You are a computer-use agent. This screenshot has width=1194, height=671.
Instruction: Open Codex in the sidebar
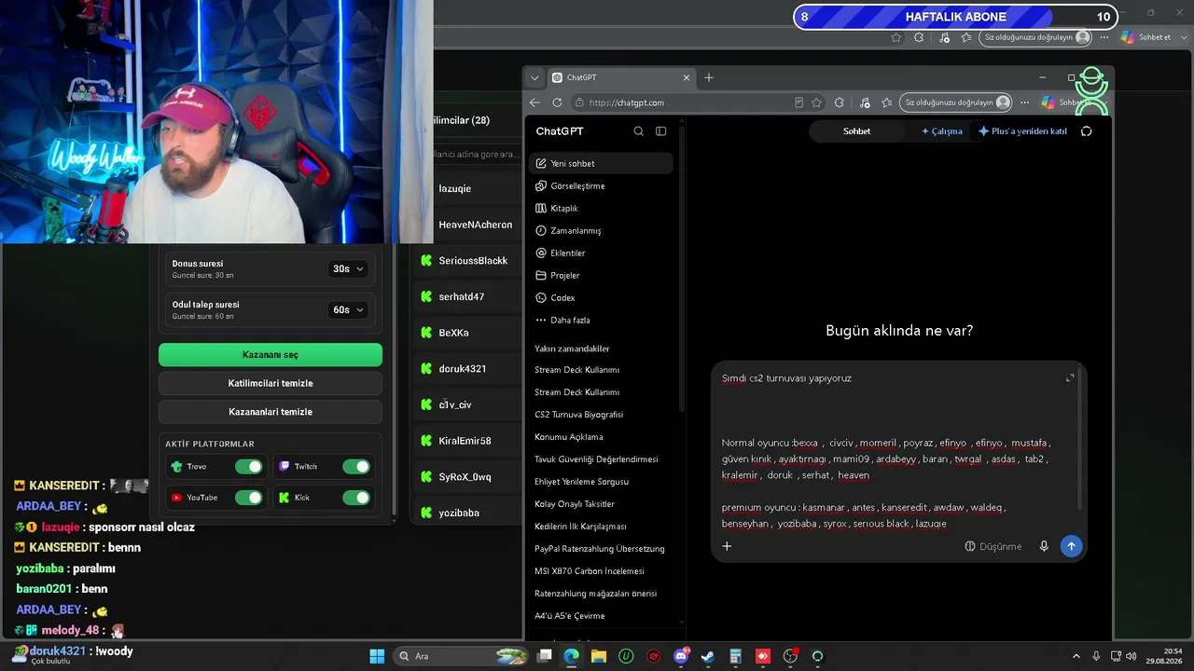[x=601, y=297]
